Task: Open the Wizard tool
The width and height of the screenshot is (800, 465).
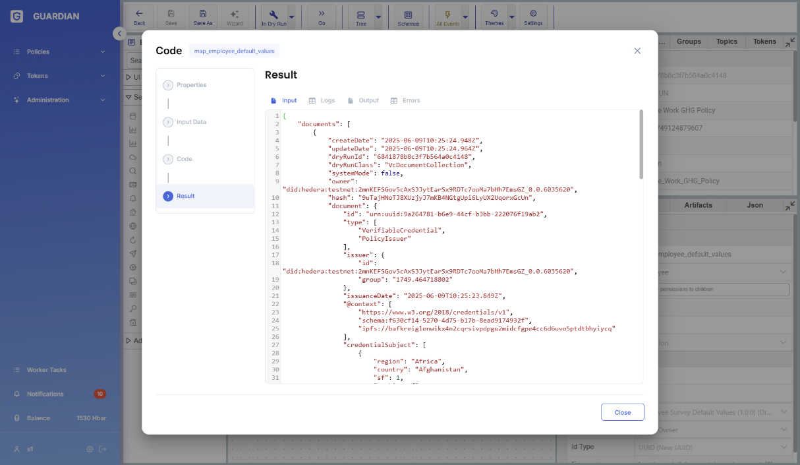Action: [235, 17]
